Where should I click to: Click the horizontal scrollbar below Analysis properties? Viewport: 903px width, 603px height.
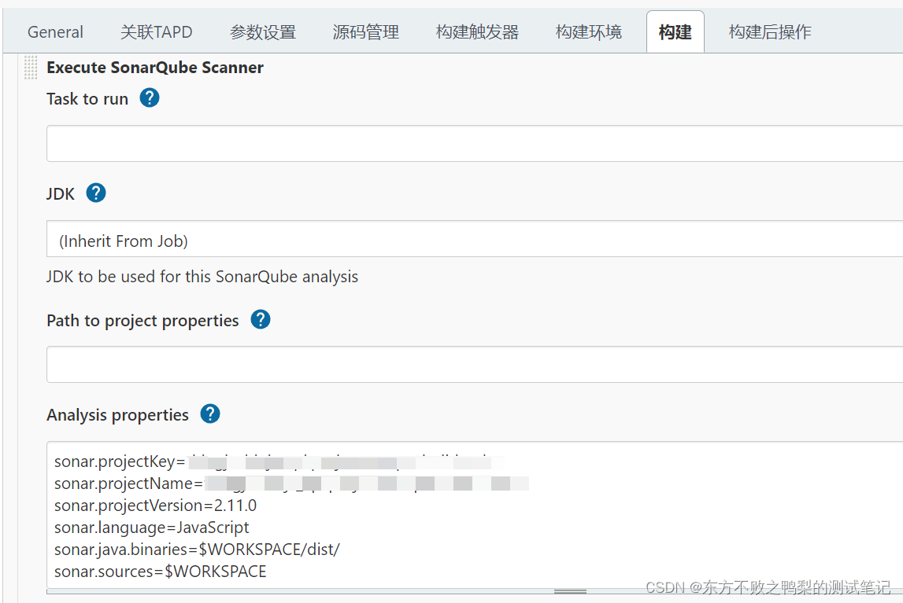(x=571, y=590)
